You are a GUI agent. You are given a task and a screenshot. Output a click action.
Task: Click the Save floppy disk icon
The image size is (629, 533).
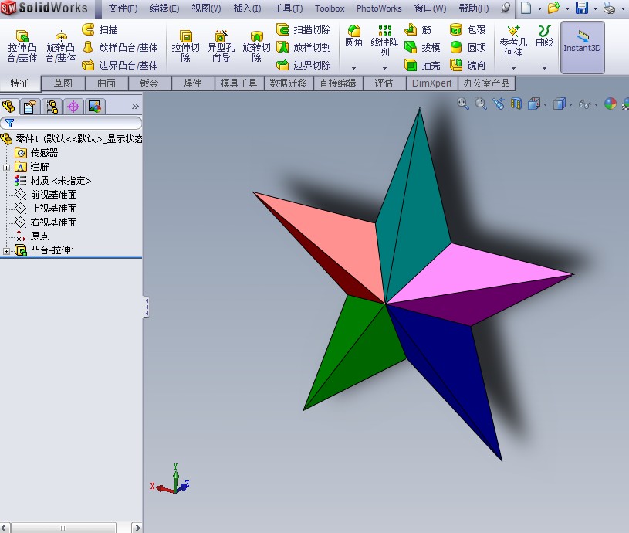point(582,8)
